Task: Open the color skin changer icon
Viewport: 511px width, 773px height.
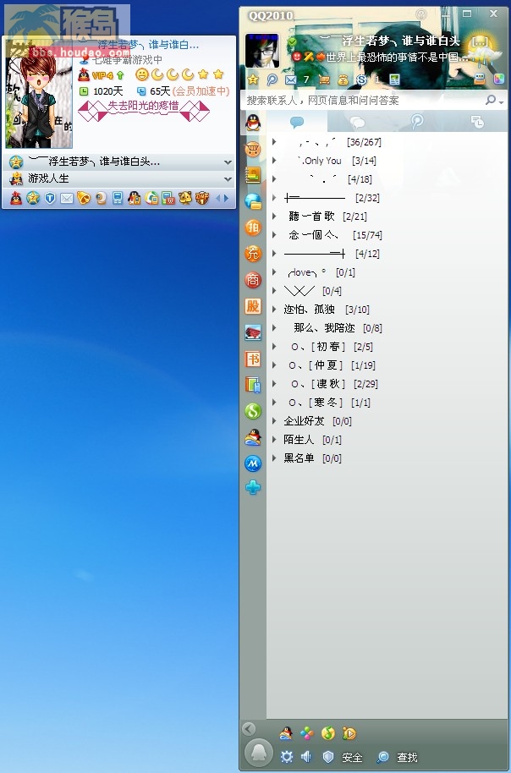Action: [x=498, y=79]
